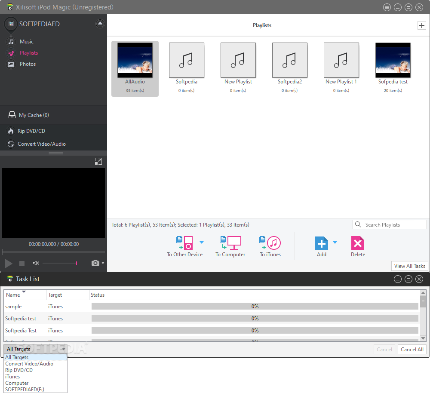Click the sidebar splitter handle
This screenshot has height=393, width=430.
click(x=55, y=154)
